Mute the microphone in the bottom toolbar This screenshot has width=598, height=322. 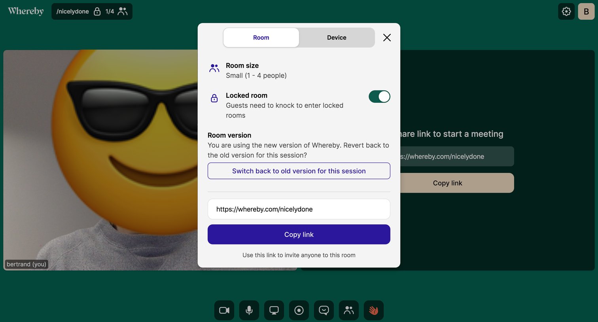pos(249,310)
